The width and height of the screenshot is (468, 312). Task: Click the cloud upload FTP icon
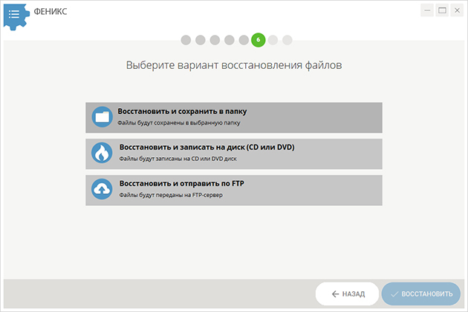point(102,189)
